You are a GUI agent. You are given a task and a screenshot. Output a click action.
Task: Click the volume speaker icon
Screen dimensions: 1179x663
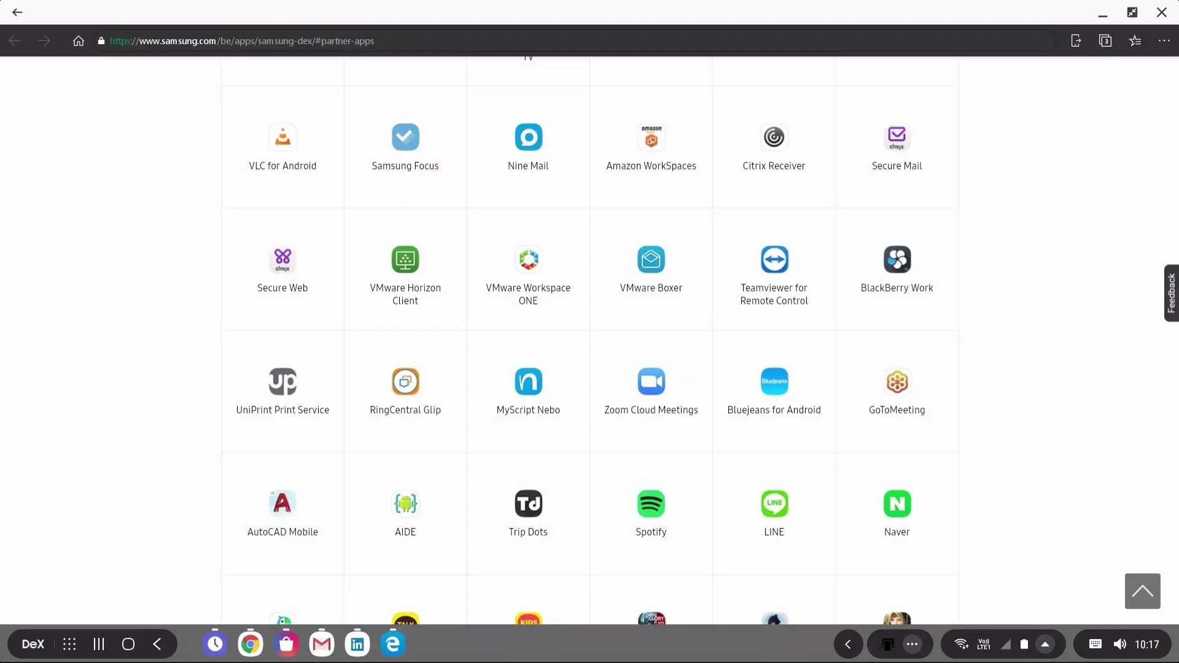click(1119, 644)
